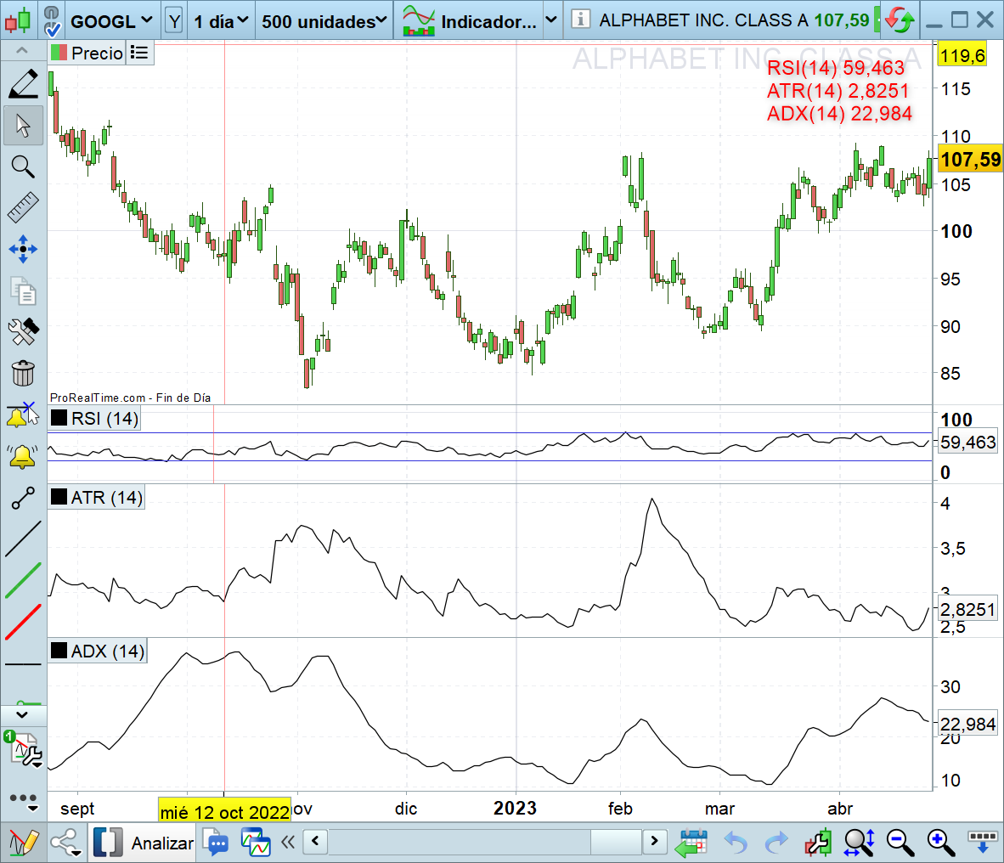Click the wrench with candlestick icon
Viewport: 1004px width, 863px height.
point(818,843)
